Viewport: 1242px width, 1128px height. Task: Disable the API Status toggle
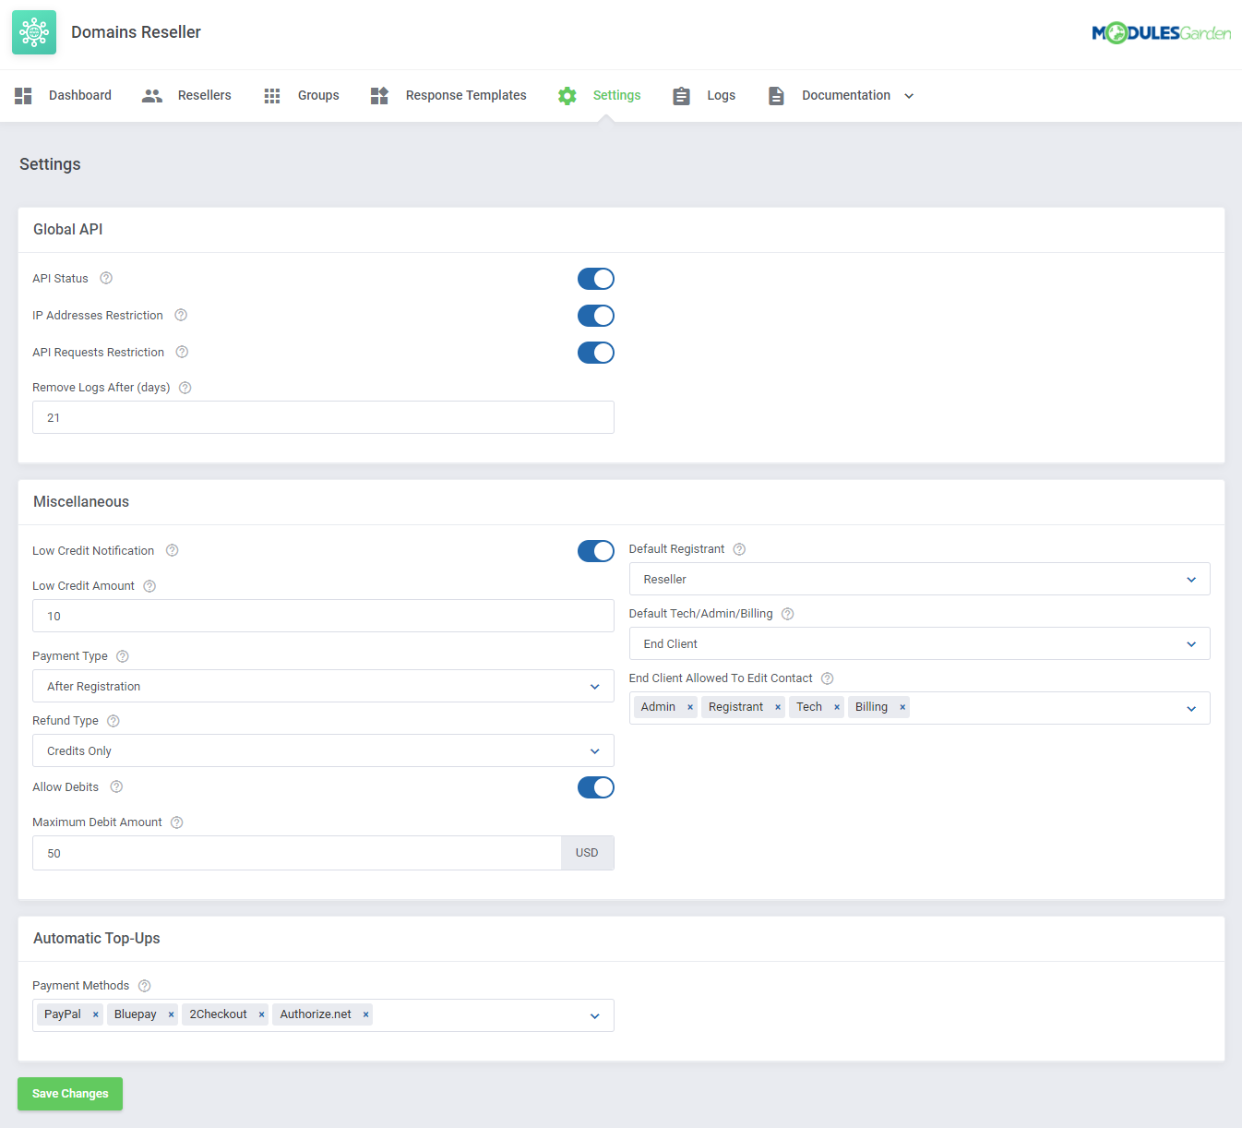(x=595, y=278)
